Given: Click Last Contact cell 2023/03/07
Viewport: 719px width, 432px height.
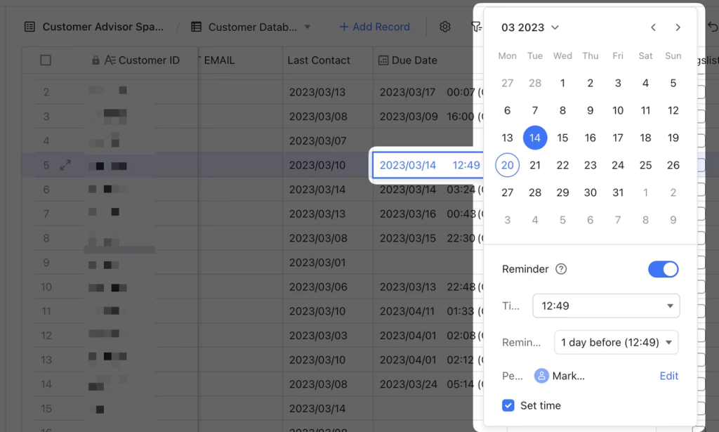Looking at the screenshot, I should pos(328,140).
